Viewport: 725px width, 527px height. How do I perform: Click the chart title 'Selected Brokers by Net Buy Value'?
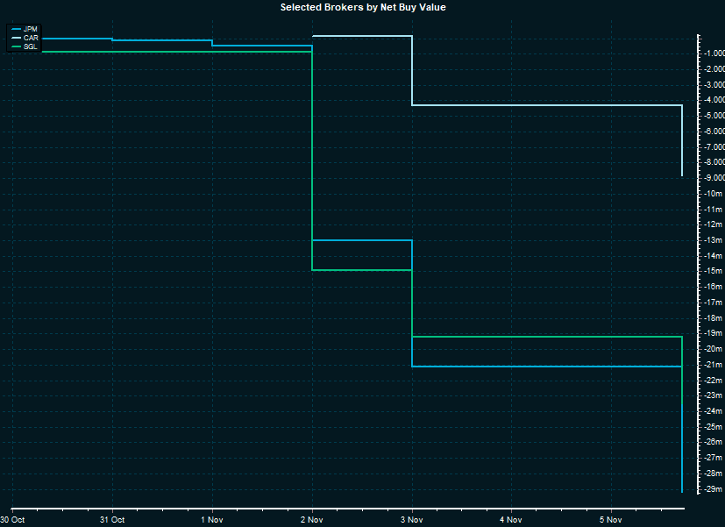coord(363,7)
